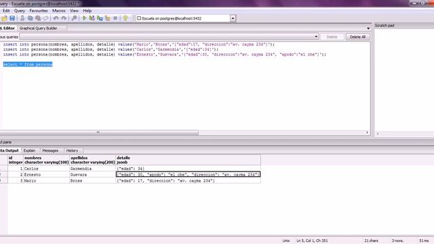The height and width of the screenshot is (244, 434).
Task: Click id cell with value 1
Action: click(x=16, y=169)
